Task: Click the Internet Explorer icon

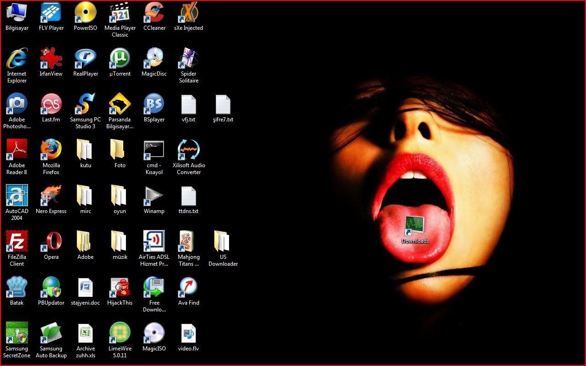Action: 17,59
